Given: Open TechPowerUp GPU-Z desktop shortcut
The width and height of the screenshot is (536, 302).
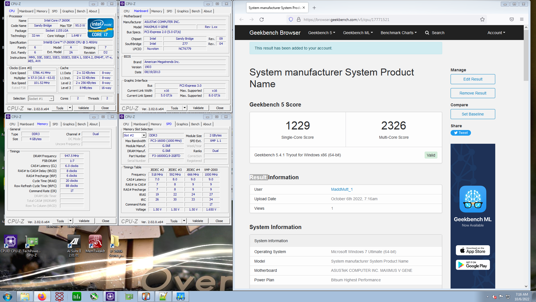Looking at the screenshot, I should point(32,246).
